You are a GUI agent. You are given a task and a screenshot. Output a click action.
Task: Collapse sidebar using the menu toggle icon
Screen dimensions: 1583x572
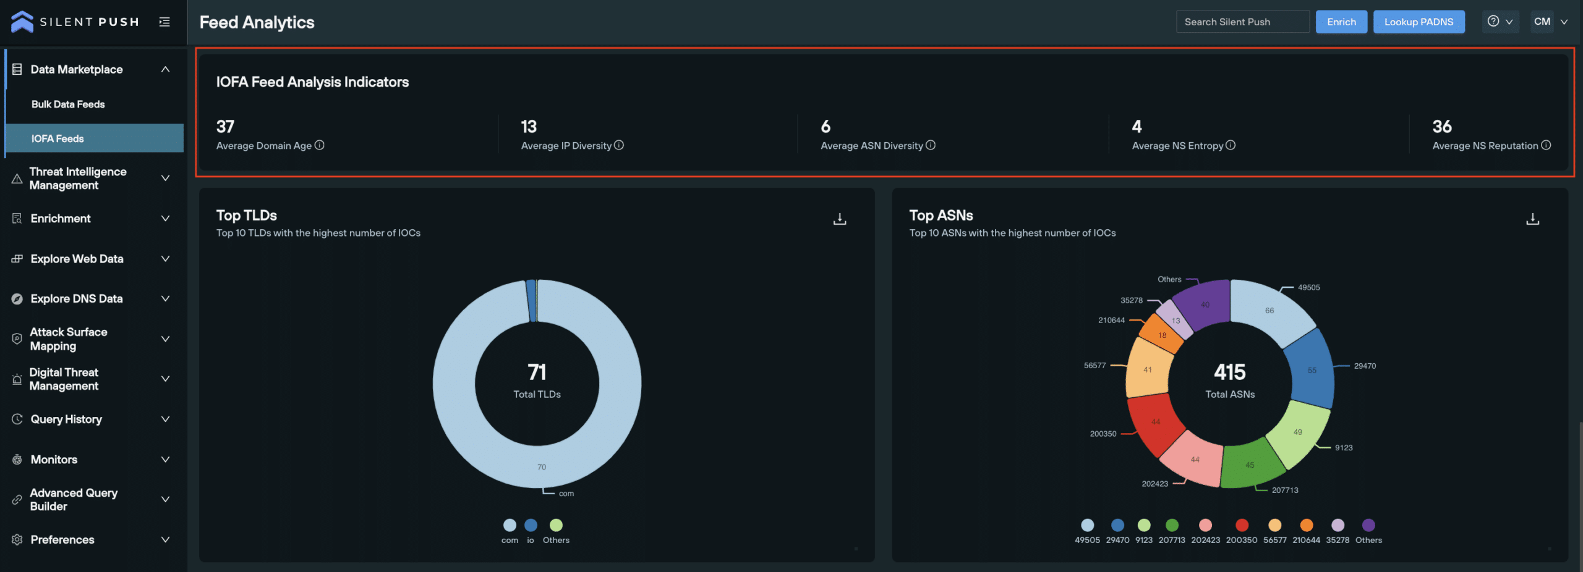click(164, 22)
